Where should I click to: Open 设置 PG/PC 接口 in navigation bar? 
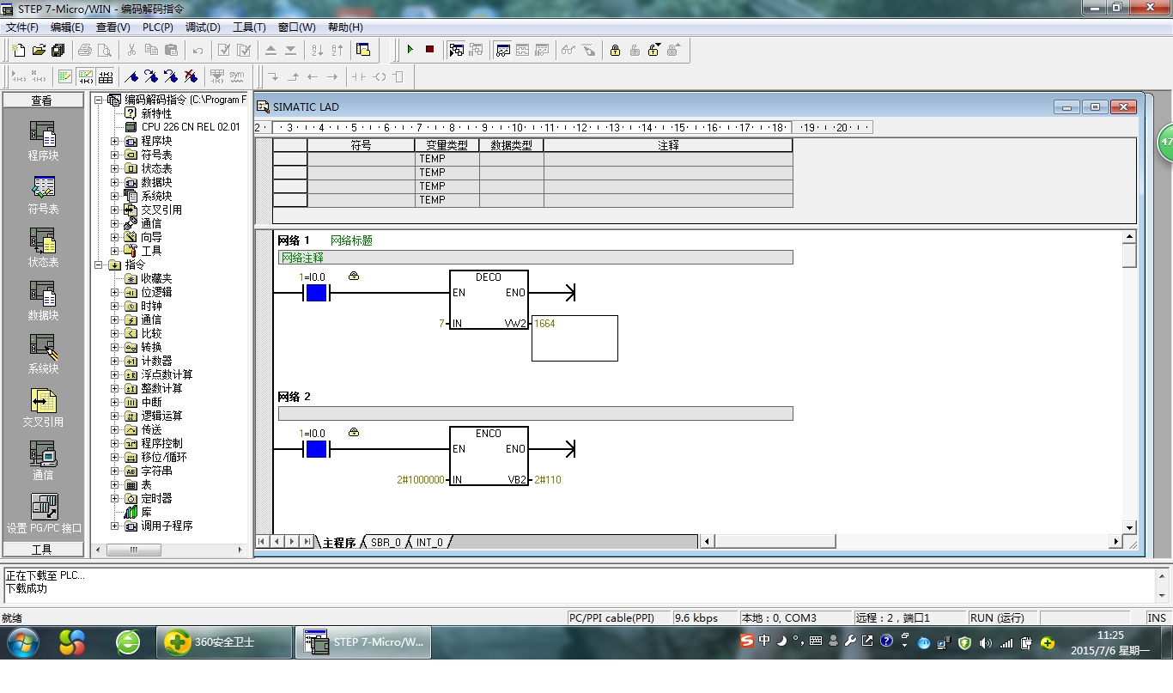point(43,514)
